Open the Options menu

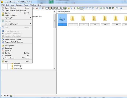click(19, 5)
